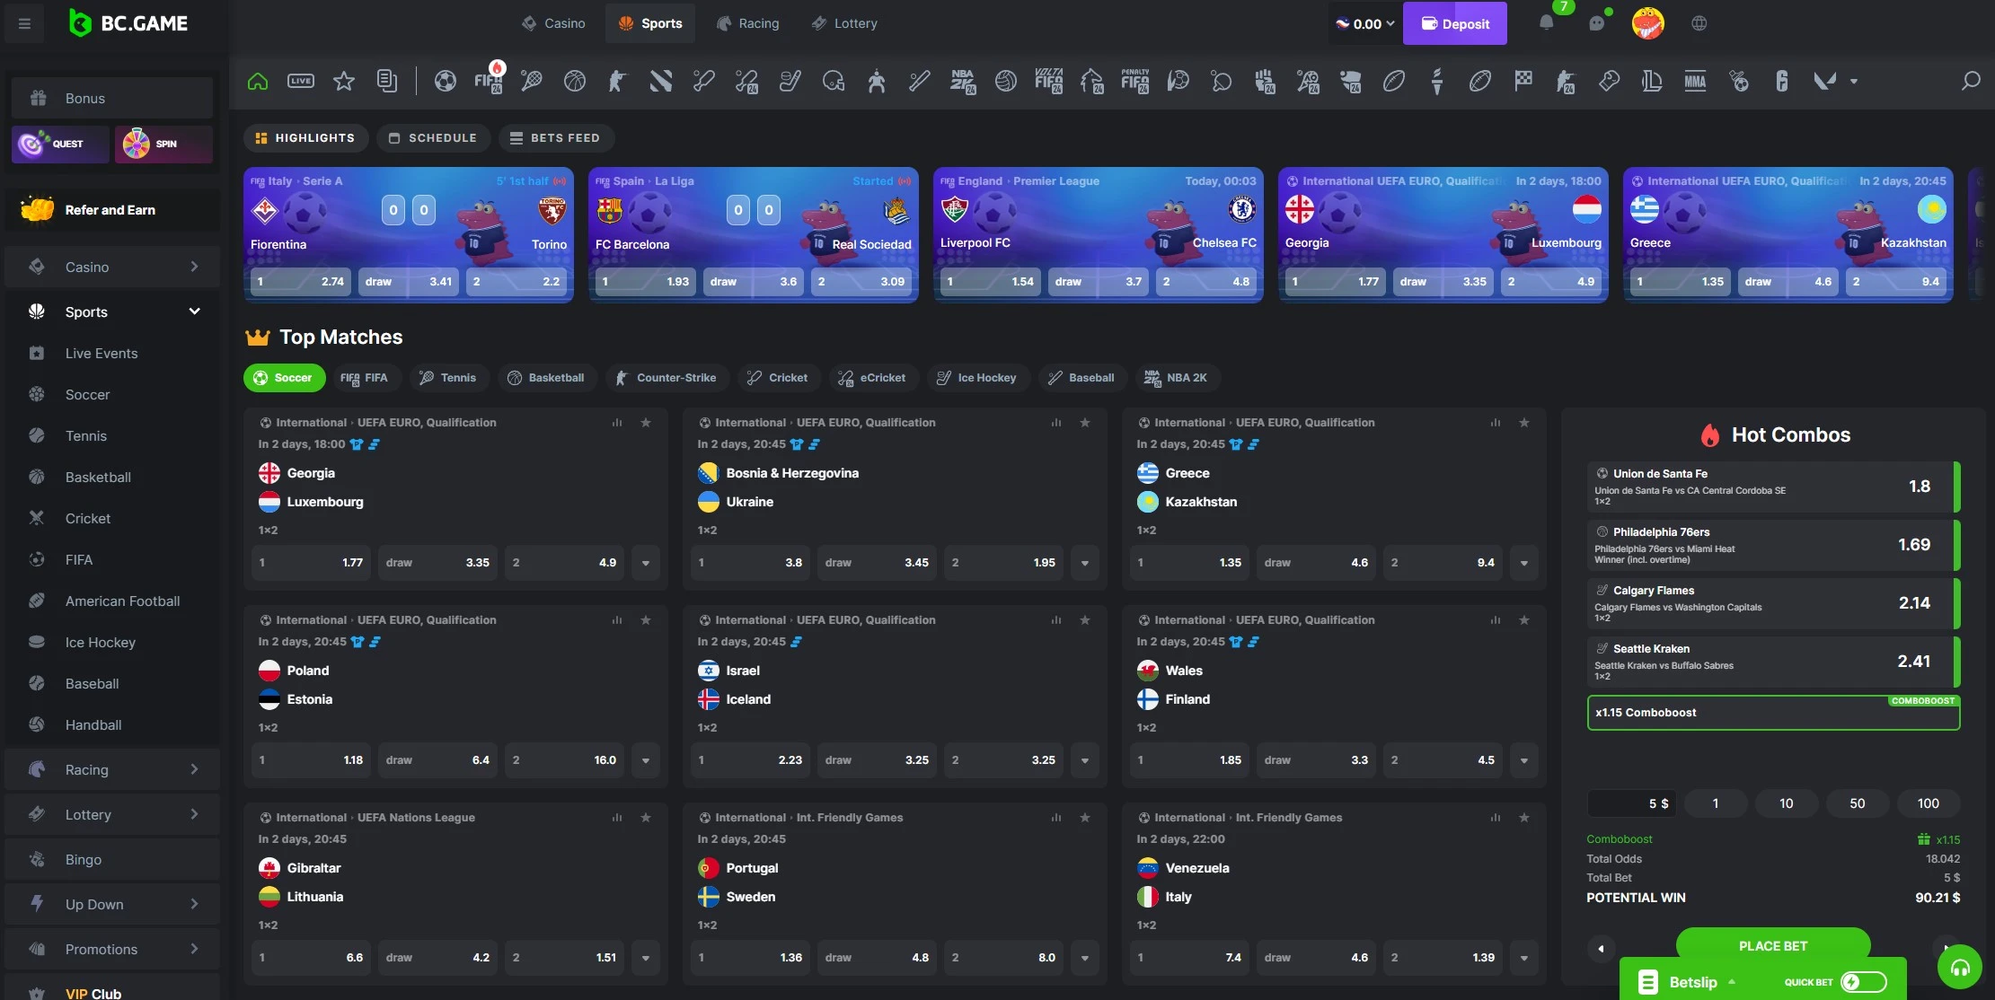Open the Spin wheel bonus

coord(163,144)
